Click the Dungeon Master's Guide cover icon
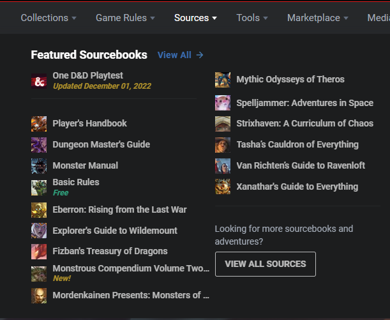This screenshot has height=320, width=390. (39, 145)
